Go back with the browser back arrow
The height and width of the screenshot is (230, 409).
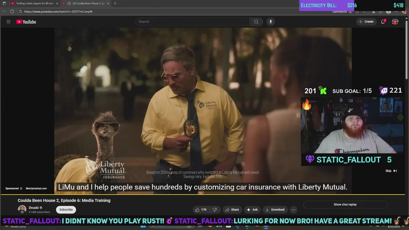4,11
